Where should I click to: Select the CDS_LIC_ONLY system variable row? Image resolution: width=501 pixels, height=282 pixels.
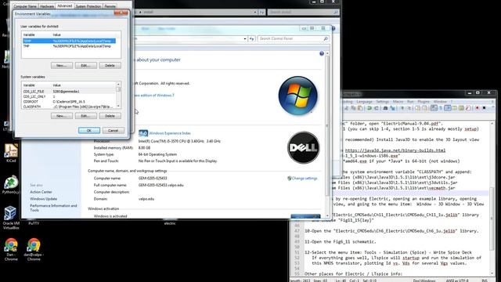point(69,96)
